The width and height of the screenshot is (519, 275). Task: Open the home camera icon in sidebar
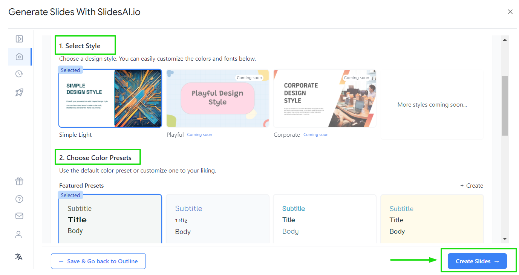19,57
